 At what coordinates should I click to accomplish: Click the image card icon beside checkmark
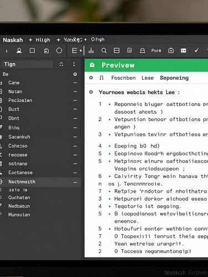(x=184, y=50)
